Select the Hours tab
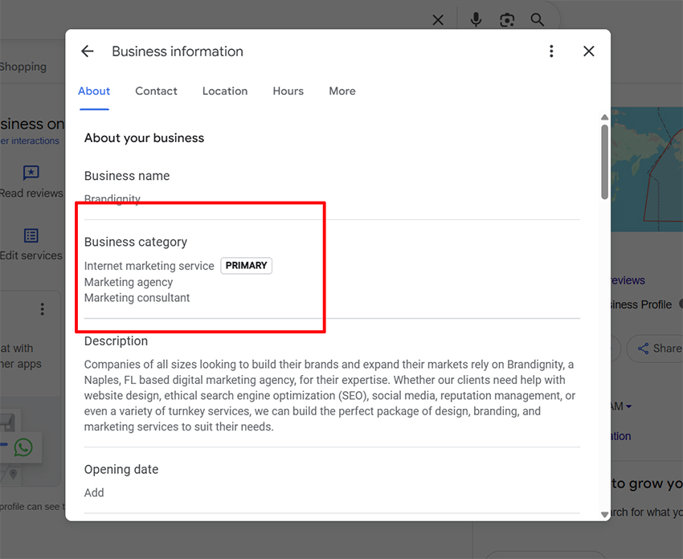 point(288,92)
